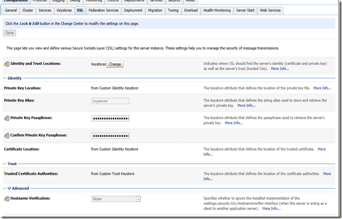Click icon beside Identity and Trust Locations
Screen dimensions: 342x219
(x=6, y=64)
